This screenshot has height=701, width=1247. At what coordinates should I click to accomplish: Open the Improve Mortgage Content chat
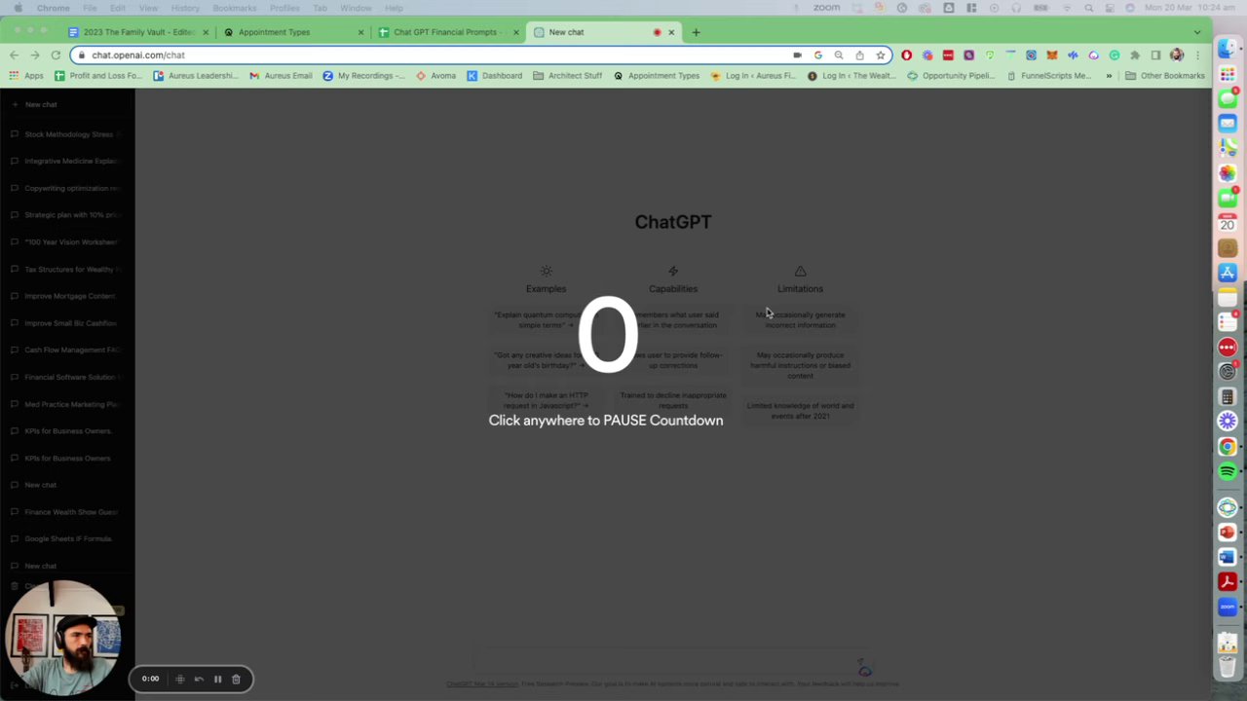pos(67,296)
